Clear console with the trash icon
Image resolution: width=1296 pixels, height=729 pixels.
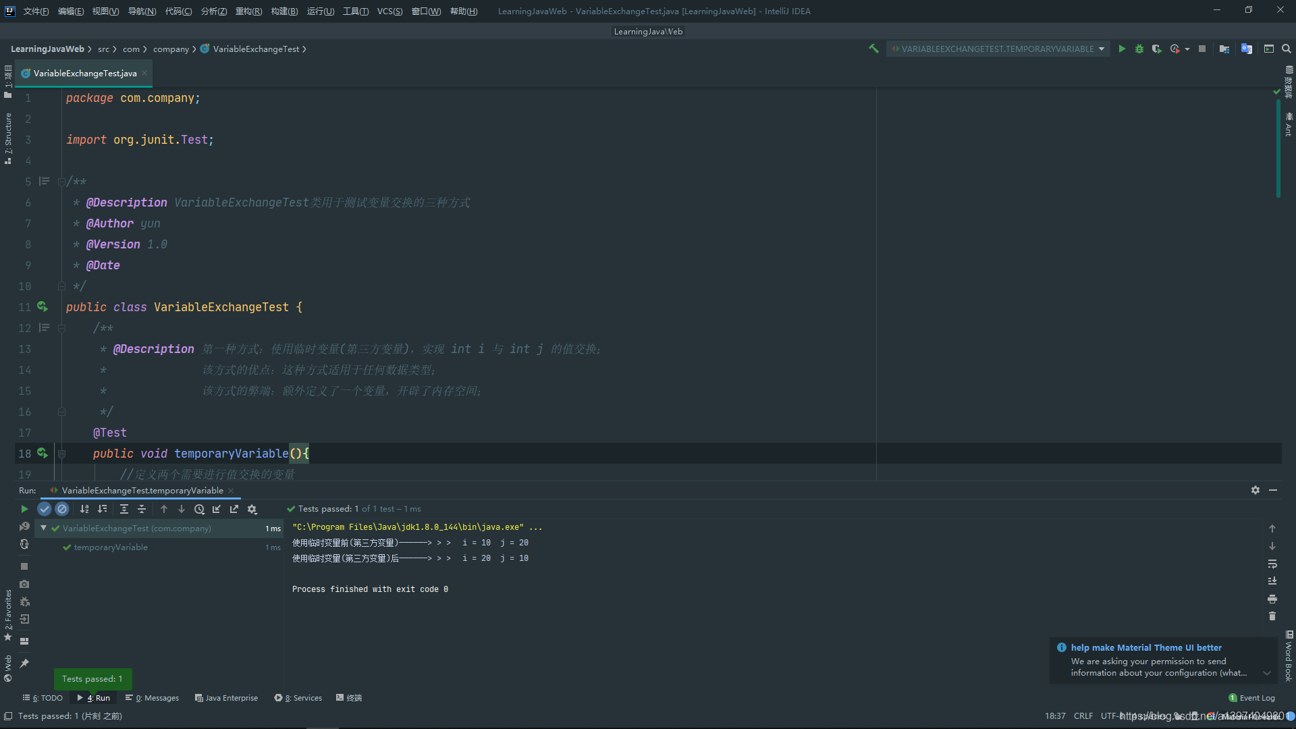1272,616
